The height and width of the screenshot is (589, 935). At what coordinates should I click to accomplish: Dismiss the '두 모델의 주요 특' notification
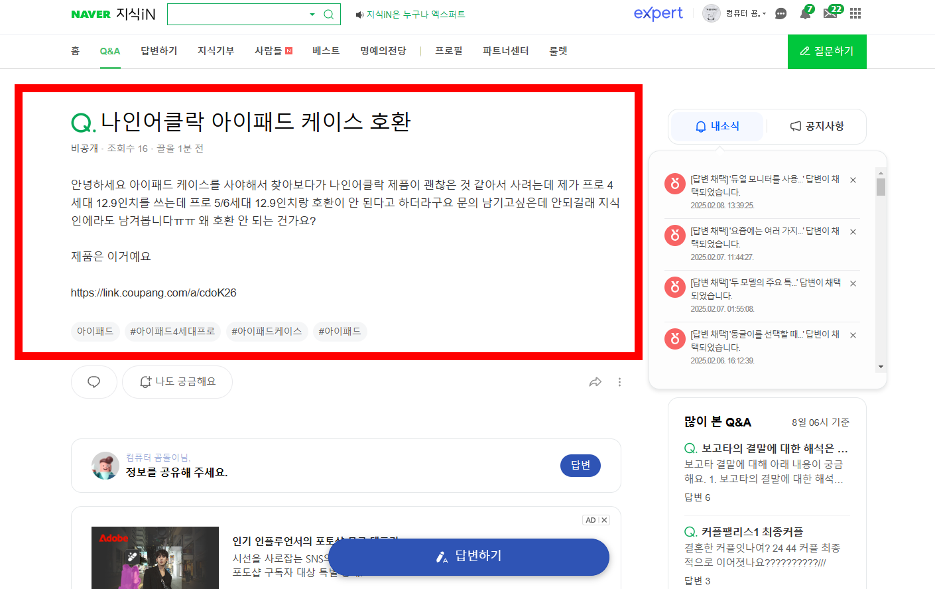pos(853,284)
